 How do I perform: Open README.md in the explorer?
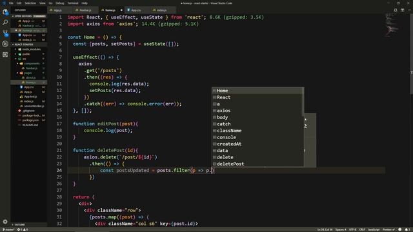[x=28, y=125]
